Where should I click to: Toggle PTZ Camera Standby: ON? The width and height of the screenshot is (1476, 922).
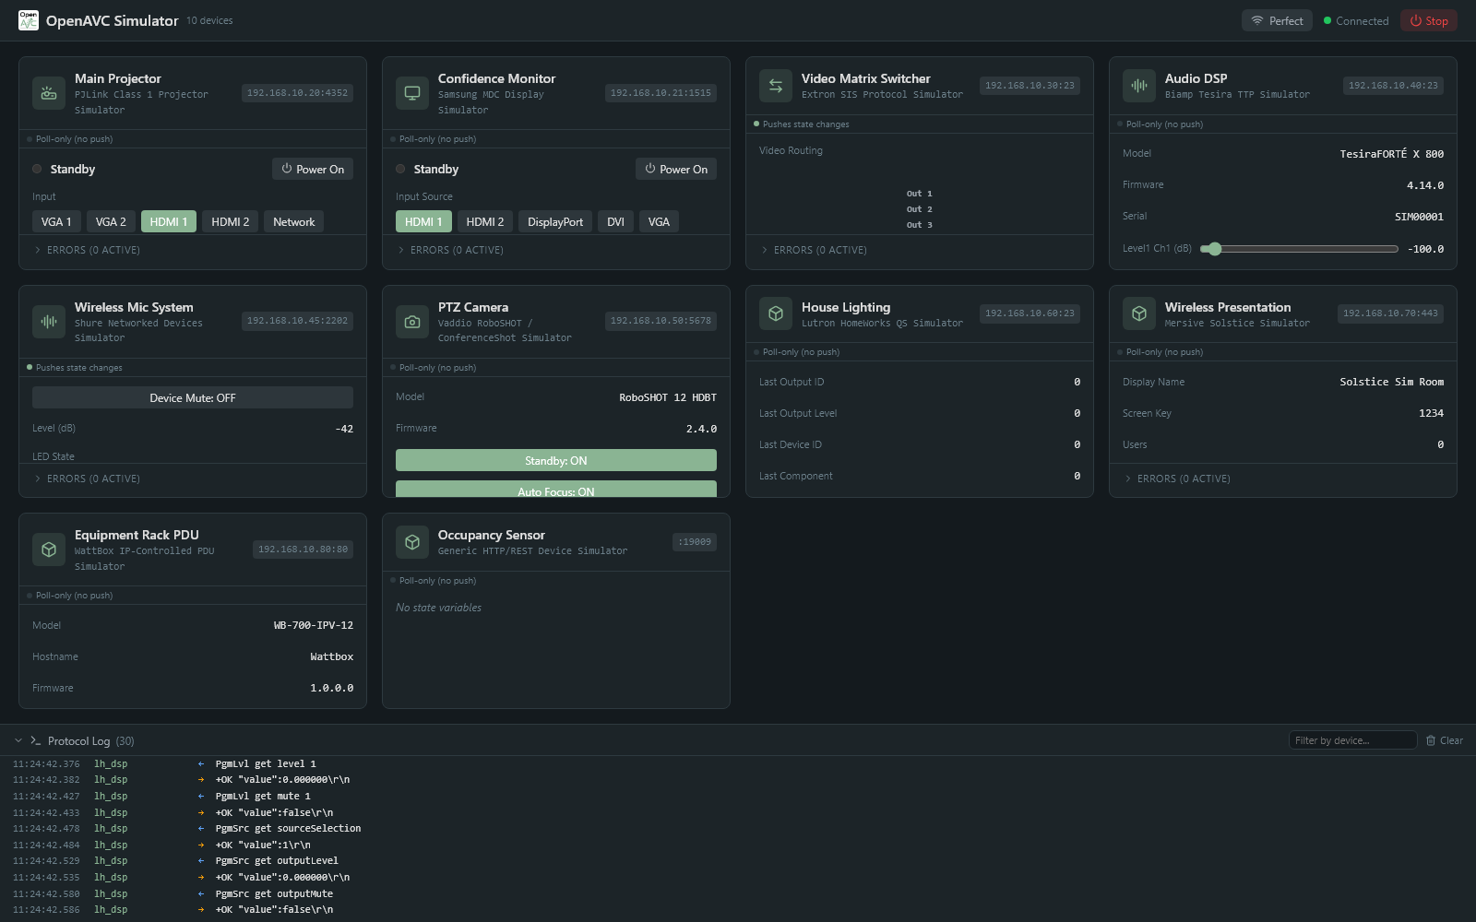556,460
